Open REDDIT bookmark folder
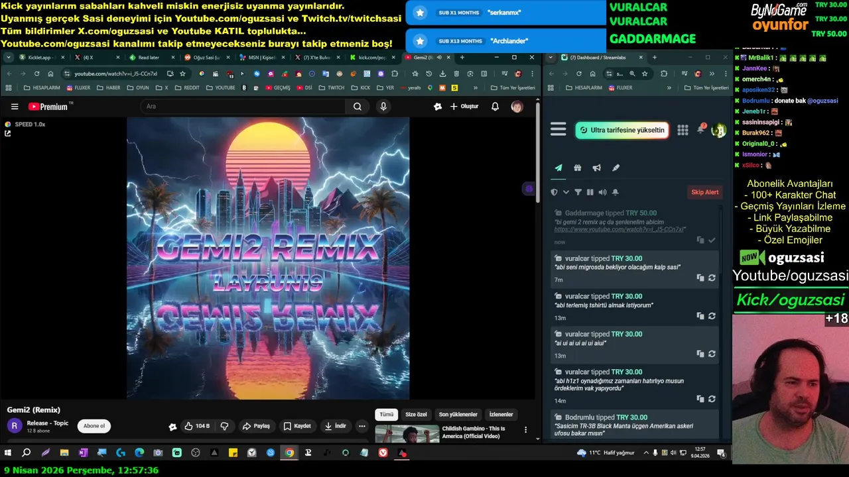Screen dimensions: 849x477 [186, 87]
